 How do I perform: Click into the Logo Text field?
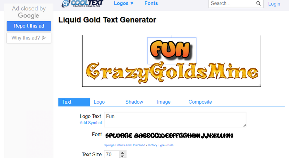pyautogui.click(x=175, y=119)
